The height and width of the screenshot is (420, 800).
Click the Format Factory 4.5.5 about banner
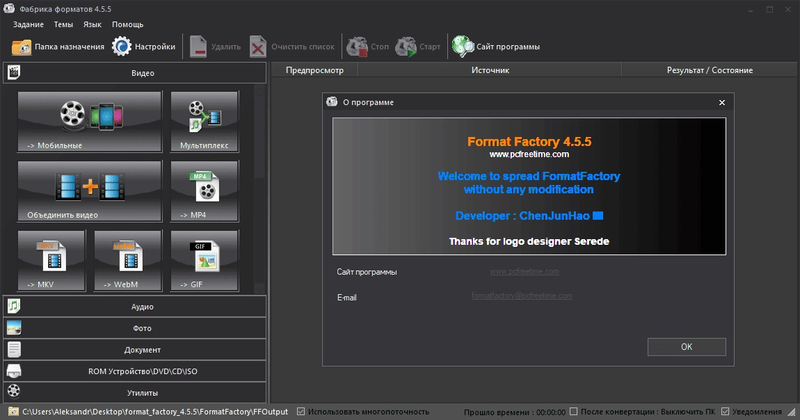(529, 186)
